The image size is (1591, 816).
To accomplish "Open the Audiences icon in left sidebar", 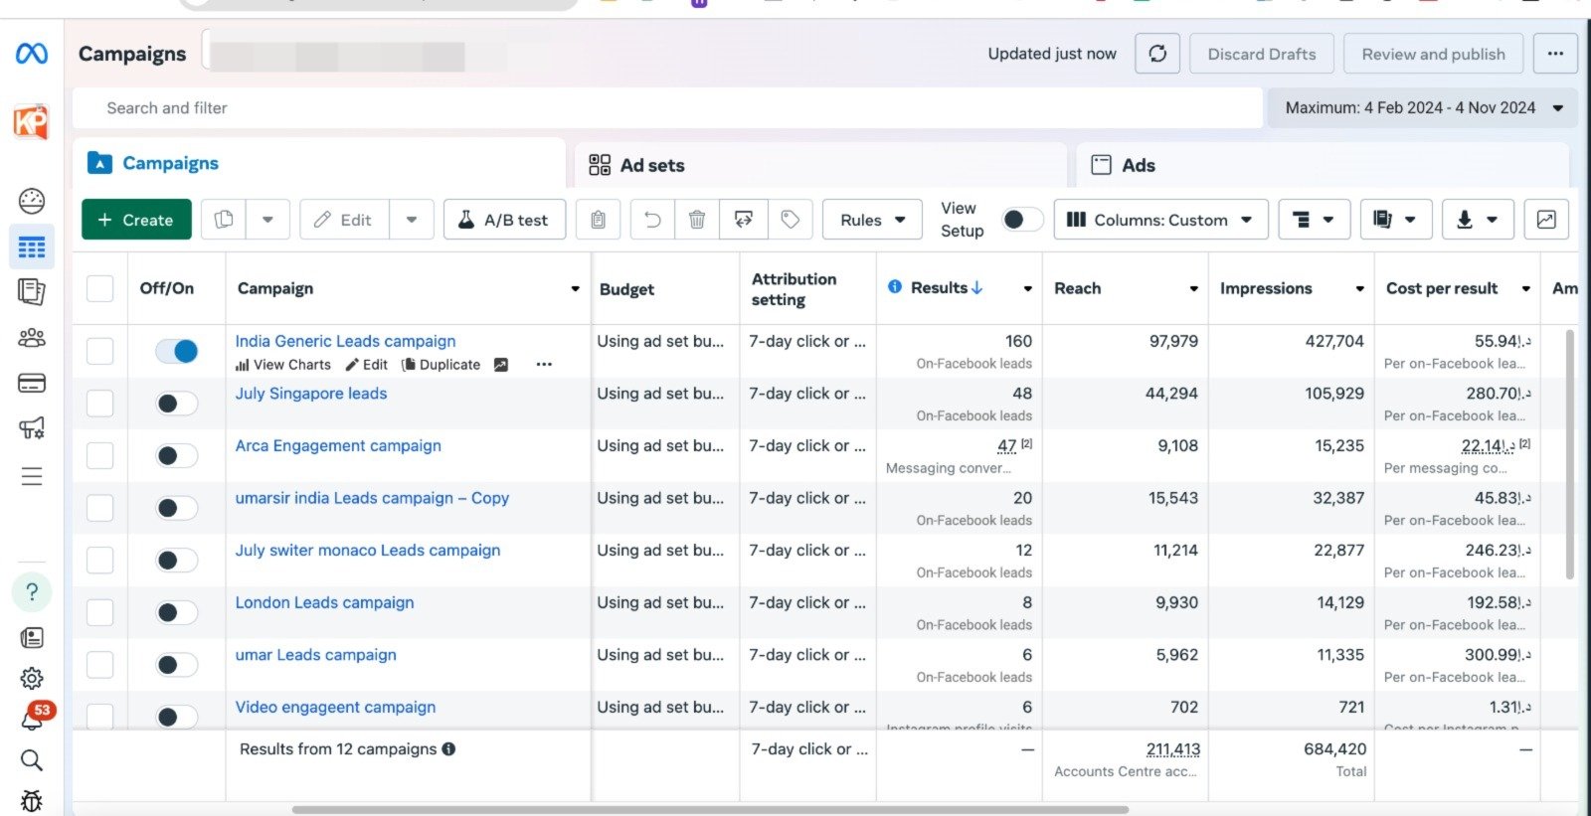I will pos(32,338).
